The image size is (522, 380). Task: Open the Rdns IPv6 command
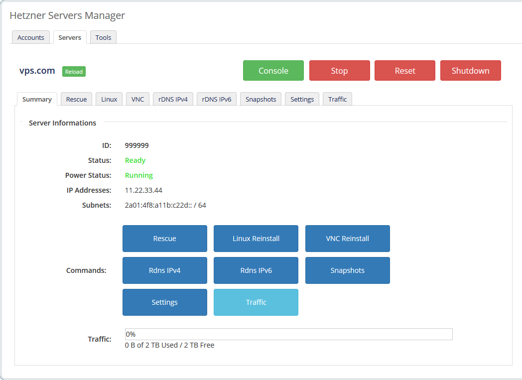[x=256, y=270]
